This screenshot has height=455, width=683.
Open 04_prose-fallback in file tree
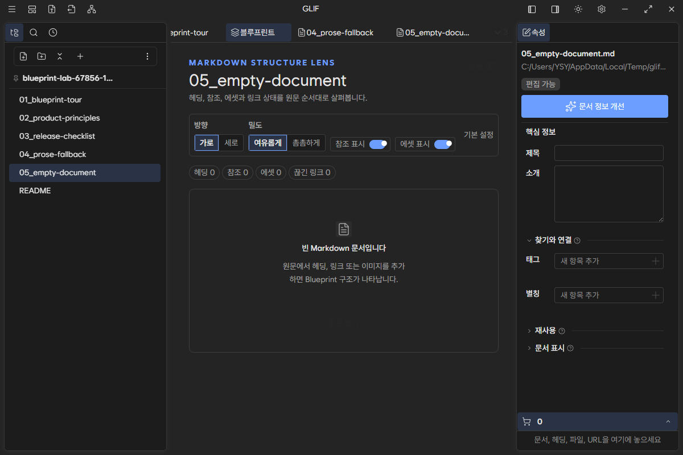85,154
